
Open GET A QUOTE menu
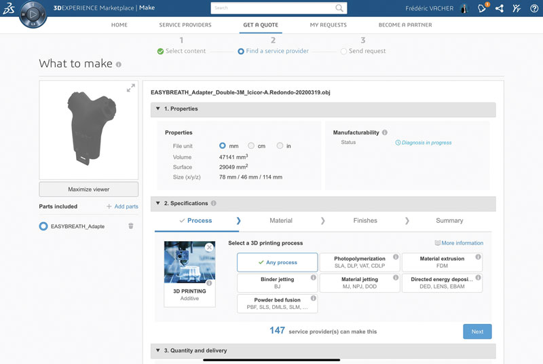pyautogui.click(x=261, y=25)
